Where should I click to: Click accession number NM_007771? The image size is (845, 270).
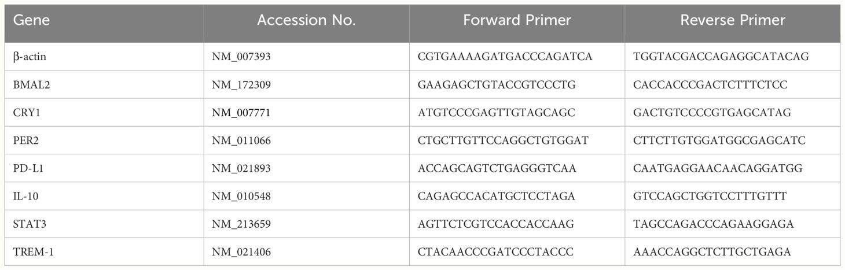coord(241,113)
